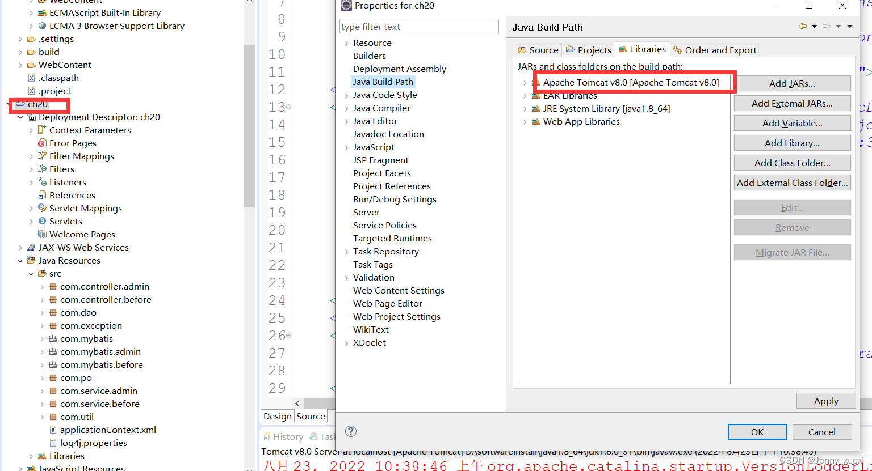Select Project Facets in properties list
This screenshot has width=872, height=471.
click(381, 173)
